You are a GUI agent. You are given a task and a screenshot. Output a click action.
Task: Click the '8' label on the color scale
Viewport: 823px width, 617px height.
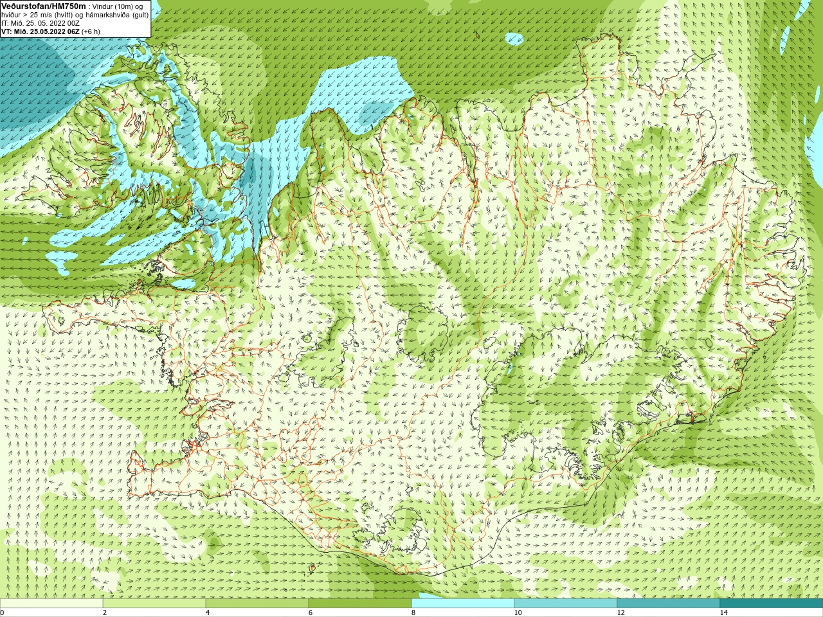click(413, 613)
